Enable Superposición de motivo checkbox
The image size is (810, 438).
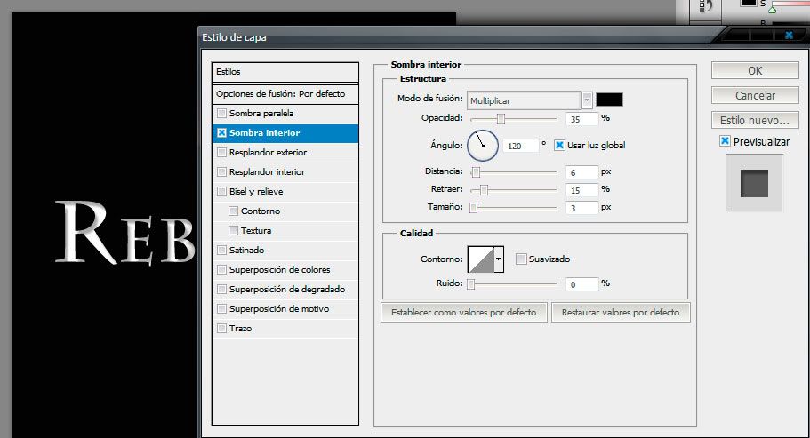(221, 309)
